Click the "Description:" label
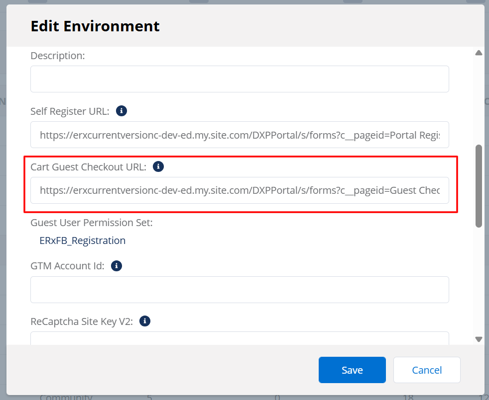489x400 pixels. pos(58,56)
